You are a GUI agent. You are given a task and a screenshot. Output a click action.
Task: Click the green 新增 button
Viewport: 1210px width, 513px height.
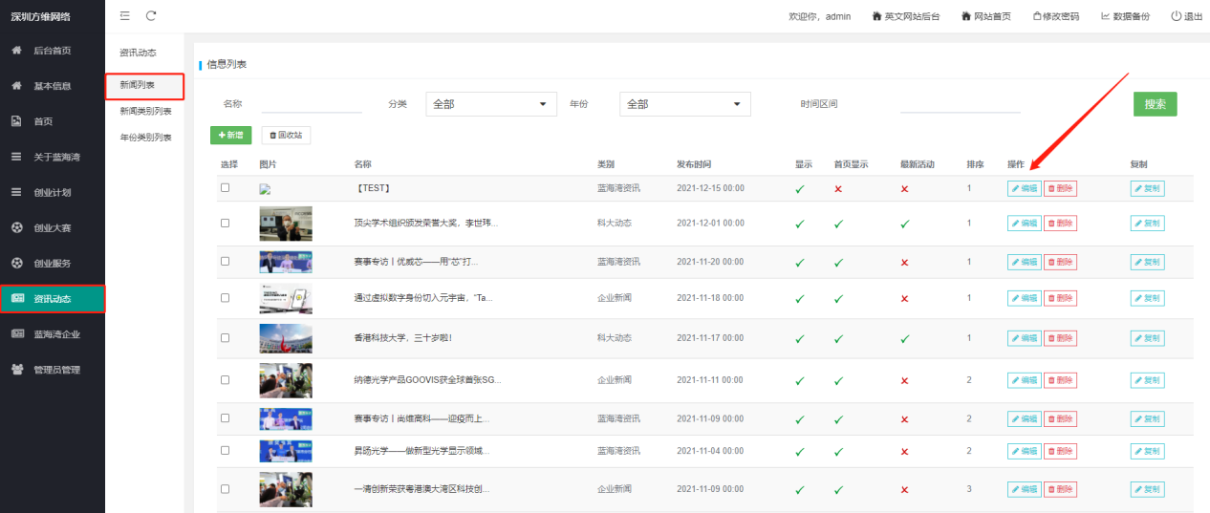tap(230, 136)
